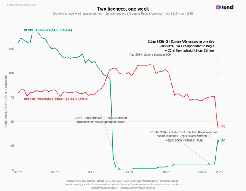
Task: Click the tenzi logo icon
Action: (x=218, y=7)
